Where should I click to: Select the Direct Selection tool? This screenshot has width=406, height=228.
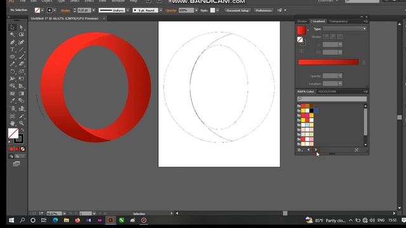pyautogui.click(x=22, y=27)
